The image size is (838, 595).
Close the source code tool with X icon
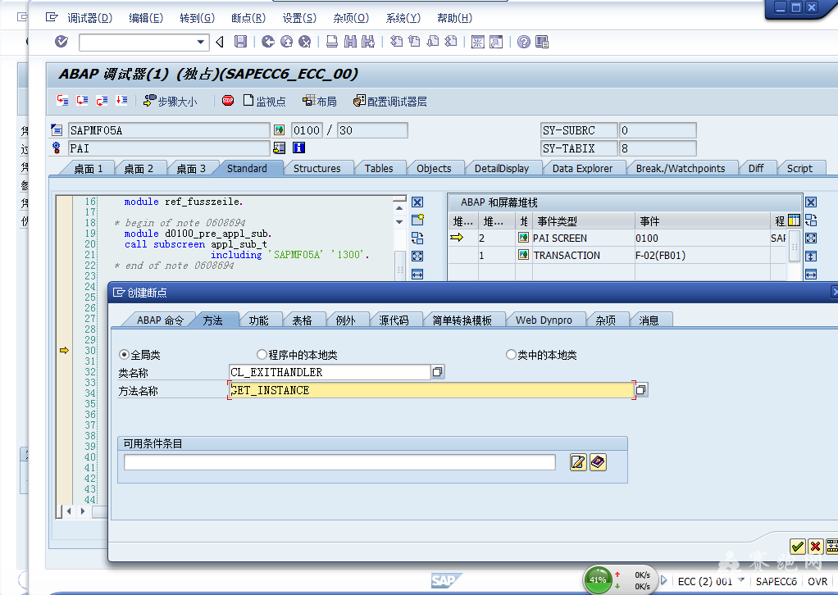click(417, 202)
